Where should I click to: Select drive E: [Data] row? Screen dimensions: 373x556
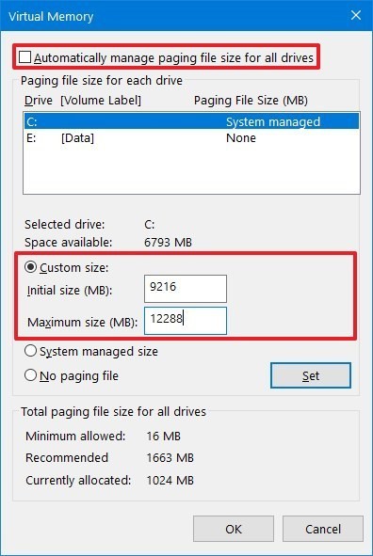pyautogui.click(x=191, y=137)
